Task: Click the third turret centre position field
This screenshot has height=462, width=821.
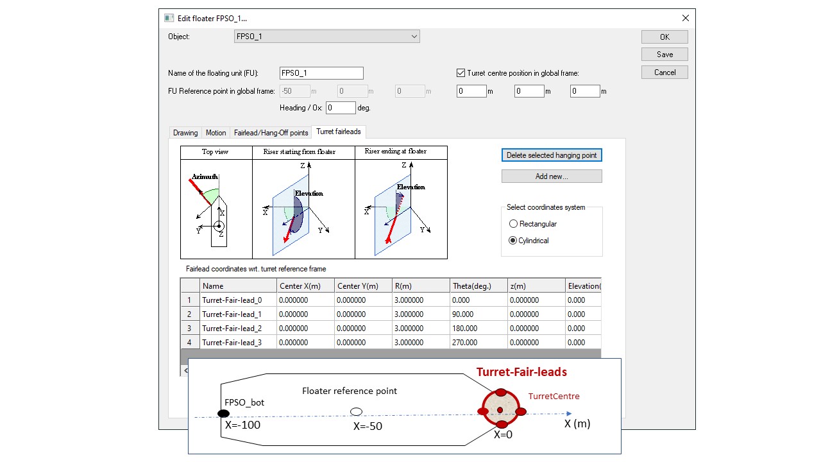Action: click(585, 91)
